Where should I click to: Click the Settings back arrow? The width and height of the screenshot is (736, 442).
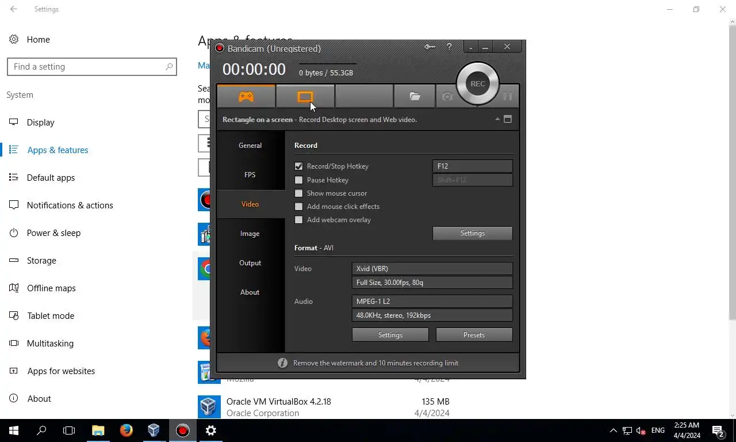click(x=14, y=9)
